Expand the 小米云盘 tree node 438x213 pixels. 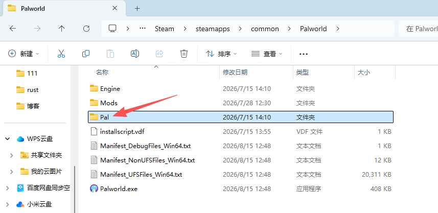[x=8, y=204]
